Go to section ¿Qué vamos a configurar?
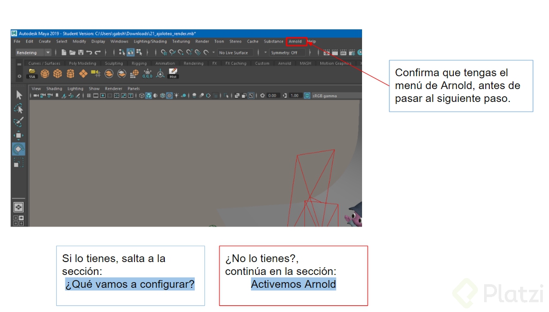This screenshot has width=549, height=312. [x=130, y=284]
